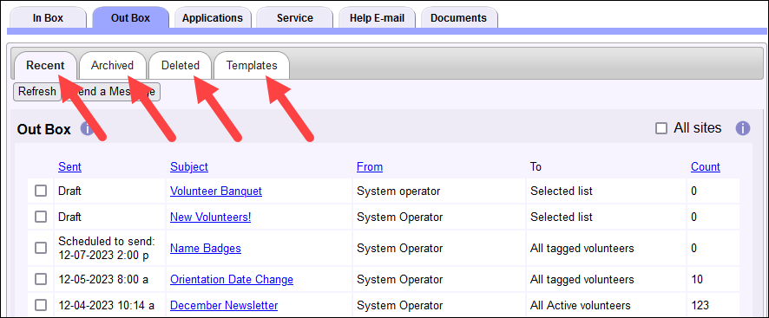Screen dimensions: 769x318
Task: Switch to the In Box tab
Action: click(x=48, y=18)
